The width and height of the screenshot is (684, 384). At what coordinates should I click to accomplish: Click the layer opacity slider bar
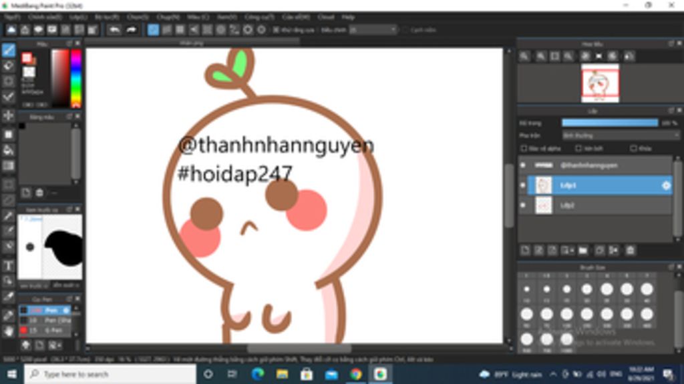(x=610, y=123)
